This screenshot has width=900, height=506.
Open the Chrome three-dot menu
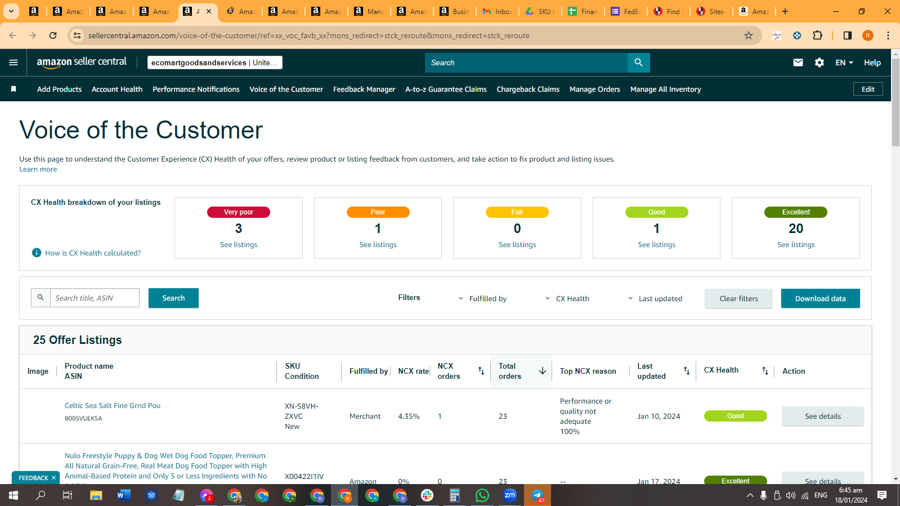click(888, 35)
